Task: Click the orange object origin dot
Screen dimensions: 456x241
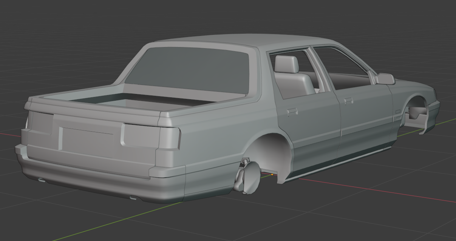Action: 272,175
